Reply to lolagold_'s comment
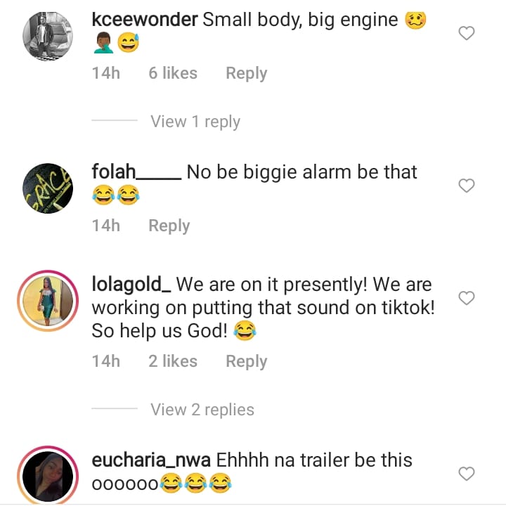Screen dimensions: 506x506 pos(246,361)
